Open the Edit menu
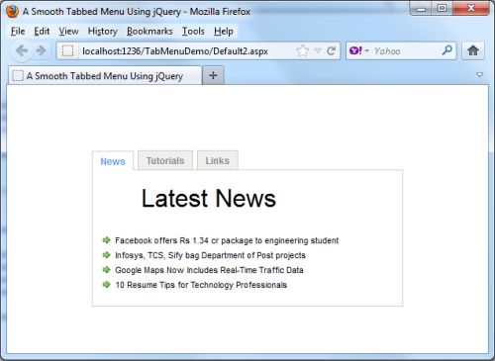Viewport: 495px width, 361px height. tap(42, 32)
